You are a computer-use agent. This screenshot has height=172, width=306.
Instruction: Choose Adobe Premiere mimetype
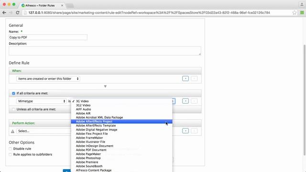[121, 162]
